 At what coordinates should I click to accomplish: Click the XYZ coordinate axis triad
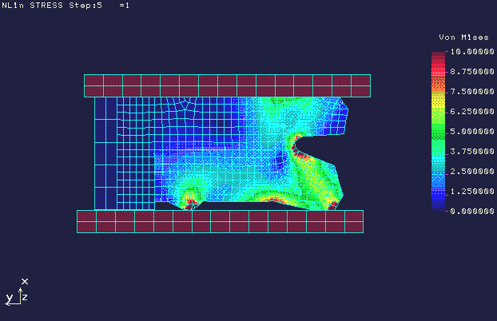[18, 292]
